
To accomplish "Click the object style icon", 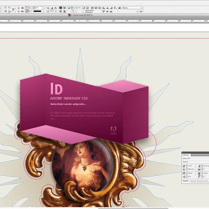I will [x=120, y=8].
